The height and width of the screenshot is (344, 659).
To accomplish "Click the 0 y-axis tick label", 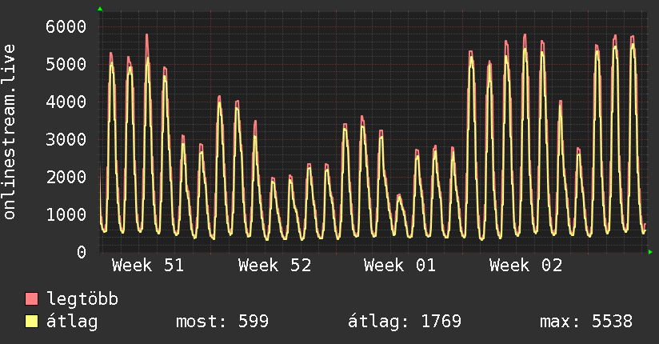I will (x=82, y=252).
